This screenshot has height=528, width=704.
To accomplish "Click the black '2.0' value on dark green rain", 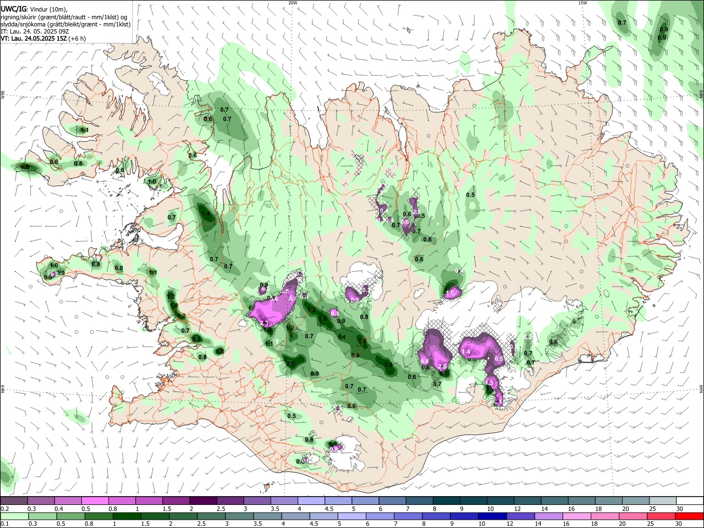I will (x=291, y=364).
